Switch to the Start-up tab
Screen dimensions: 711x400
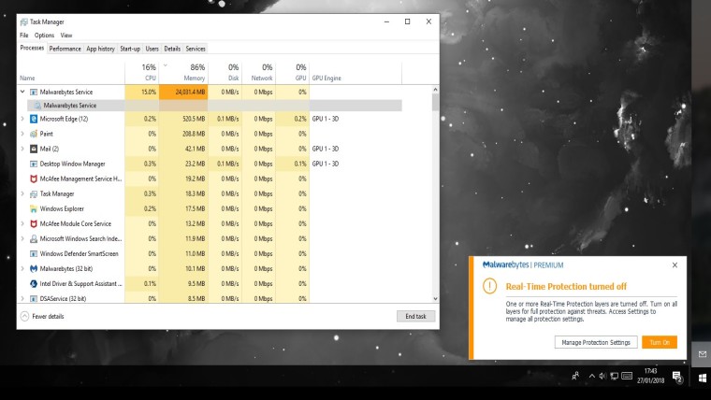point(130,49)
